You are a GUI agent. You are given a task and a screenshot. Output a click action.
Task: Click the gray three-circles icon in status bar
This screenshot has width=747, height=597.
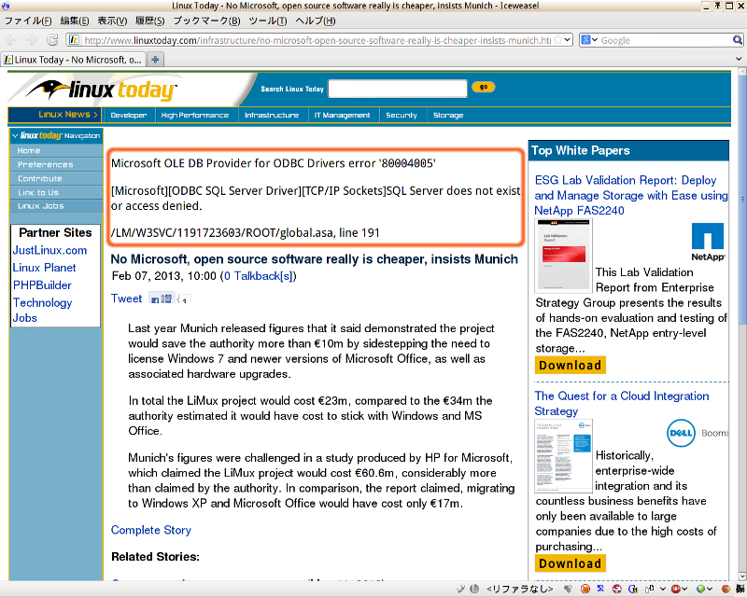click(x=568, y=589)
